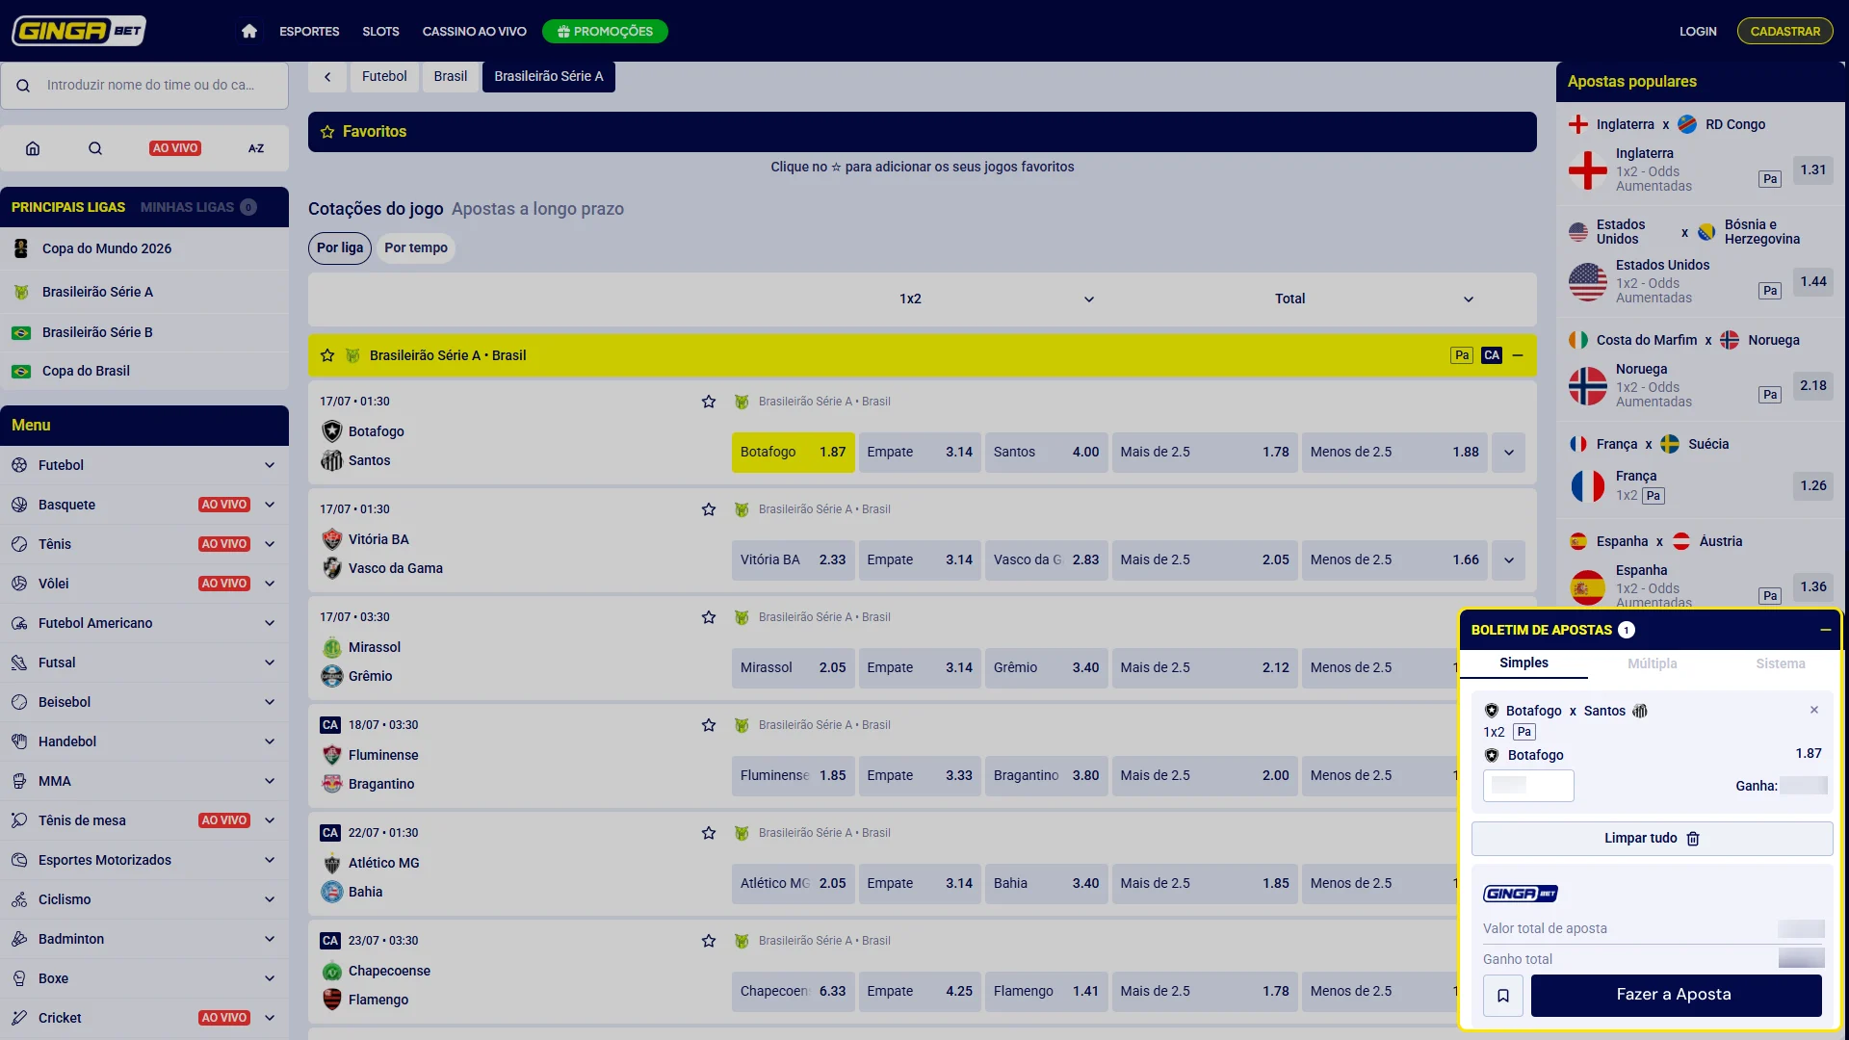The width and height of the screenshot is (1849, 1040).
Task: Expand the Tênis menu chevron
Action: tap(270, 544)
